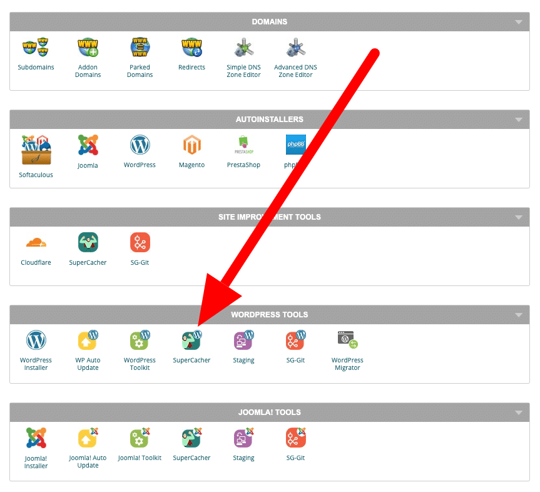Image resolution: width=540 pixels, height=492 pixels.
Task: Open SuperCacher icon under WordPress Tools
Action: click(191, 341)
